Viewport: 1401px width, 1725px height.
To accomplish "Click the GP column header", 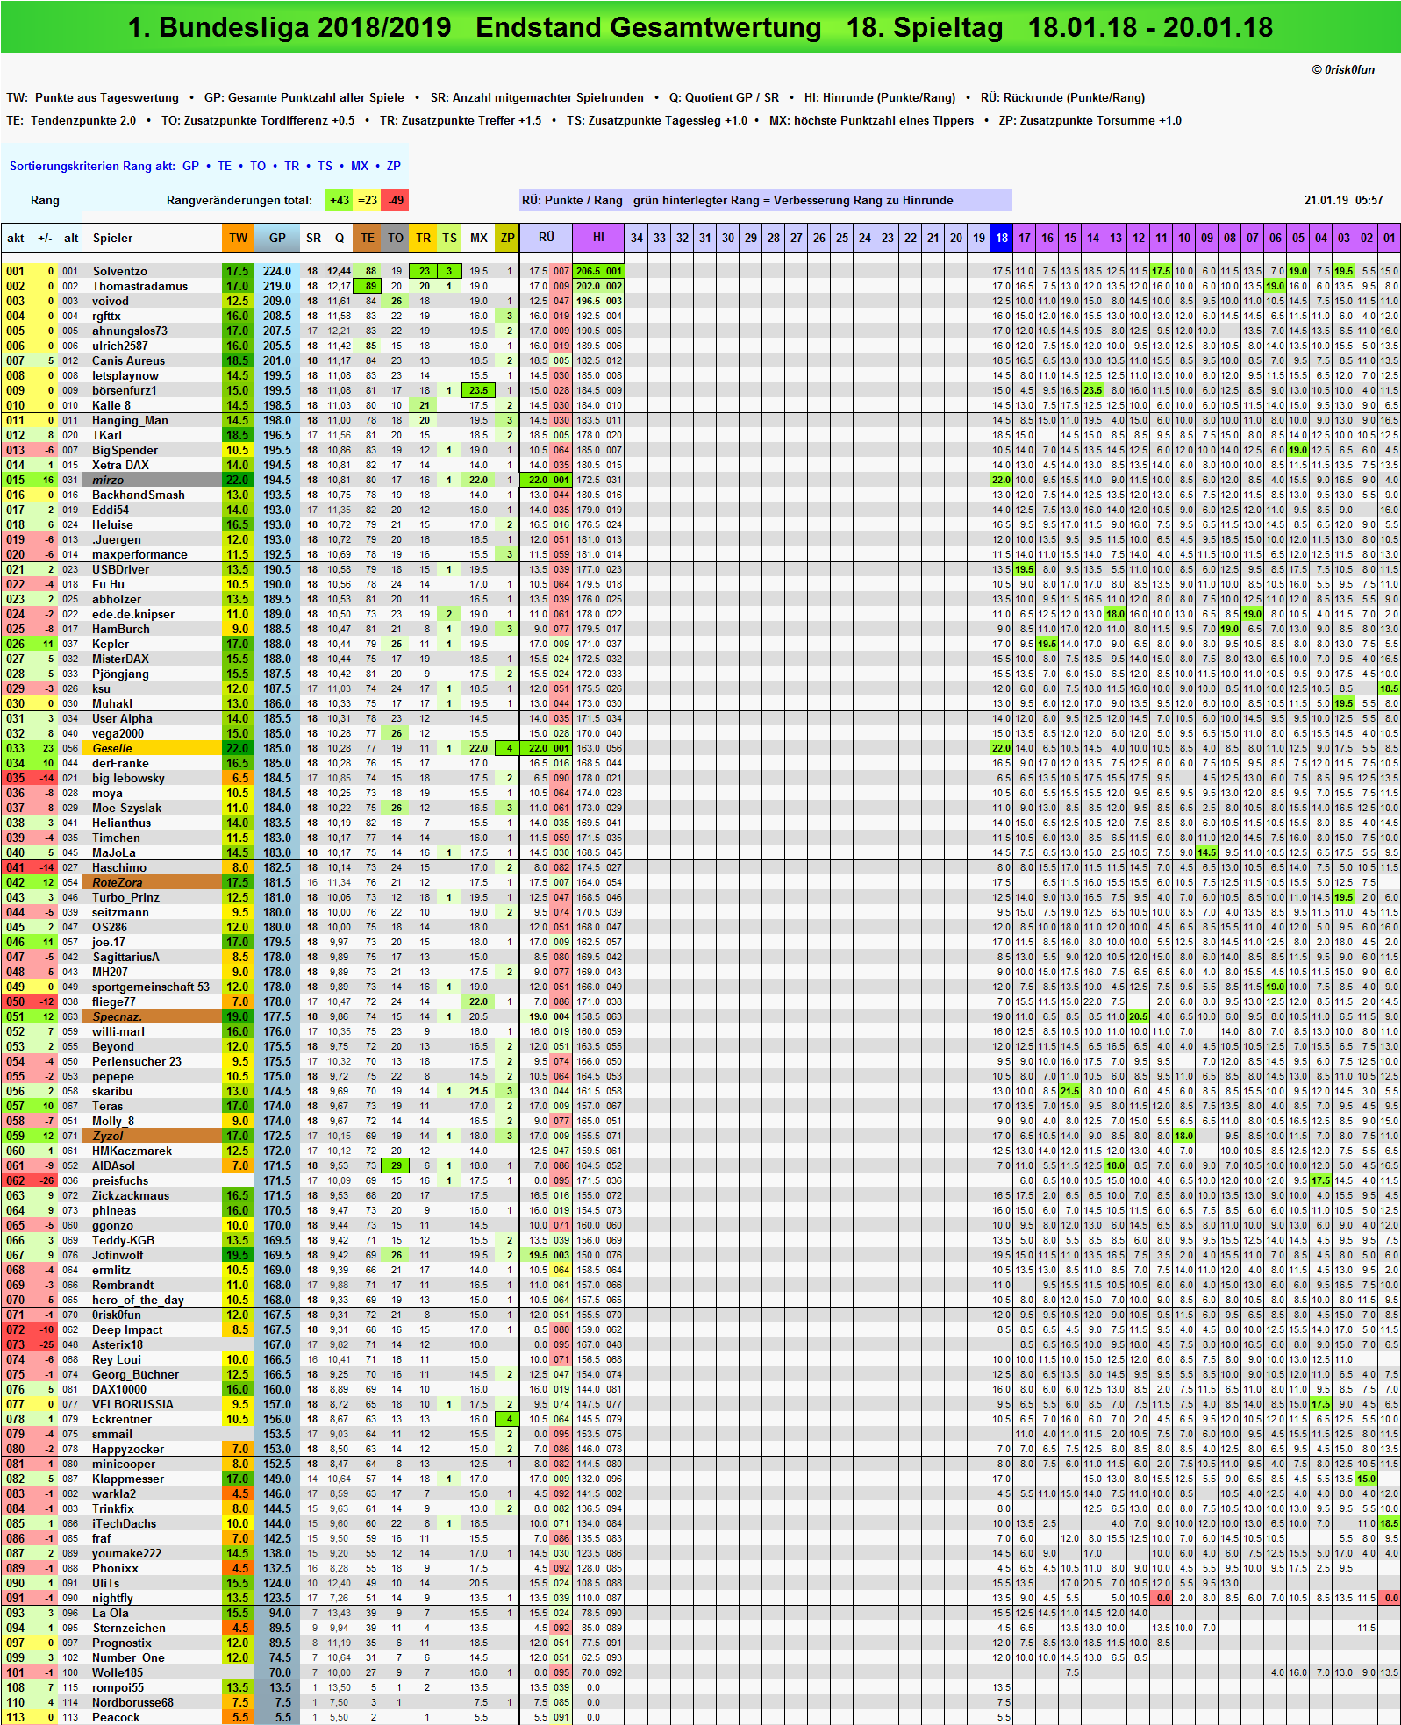I will tap(277, 238).
